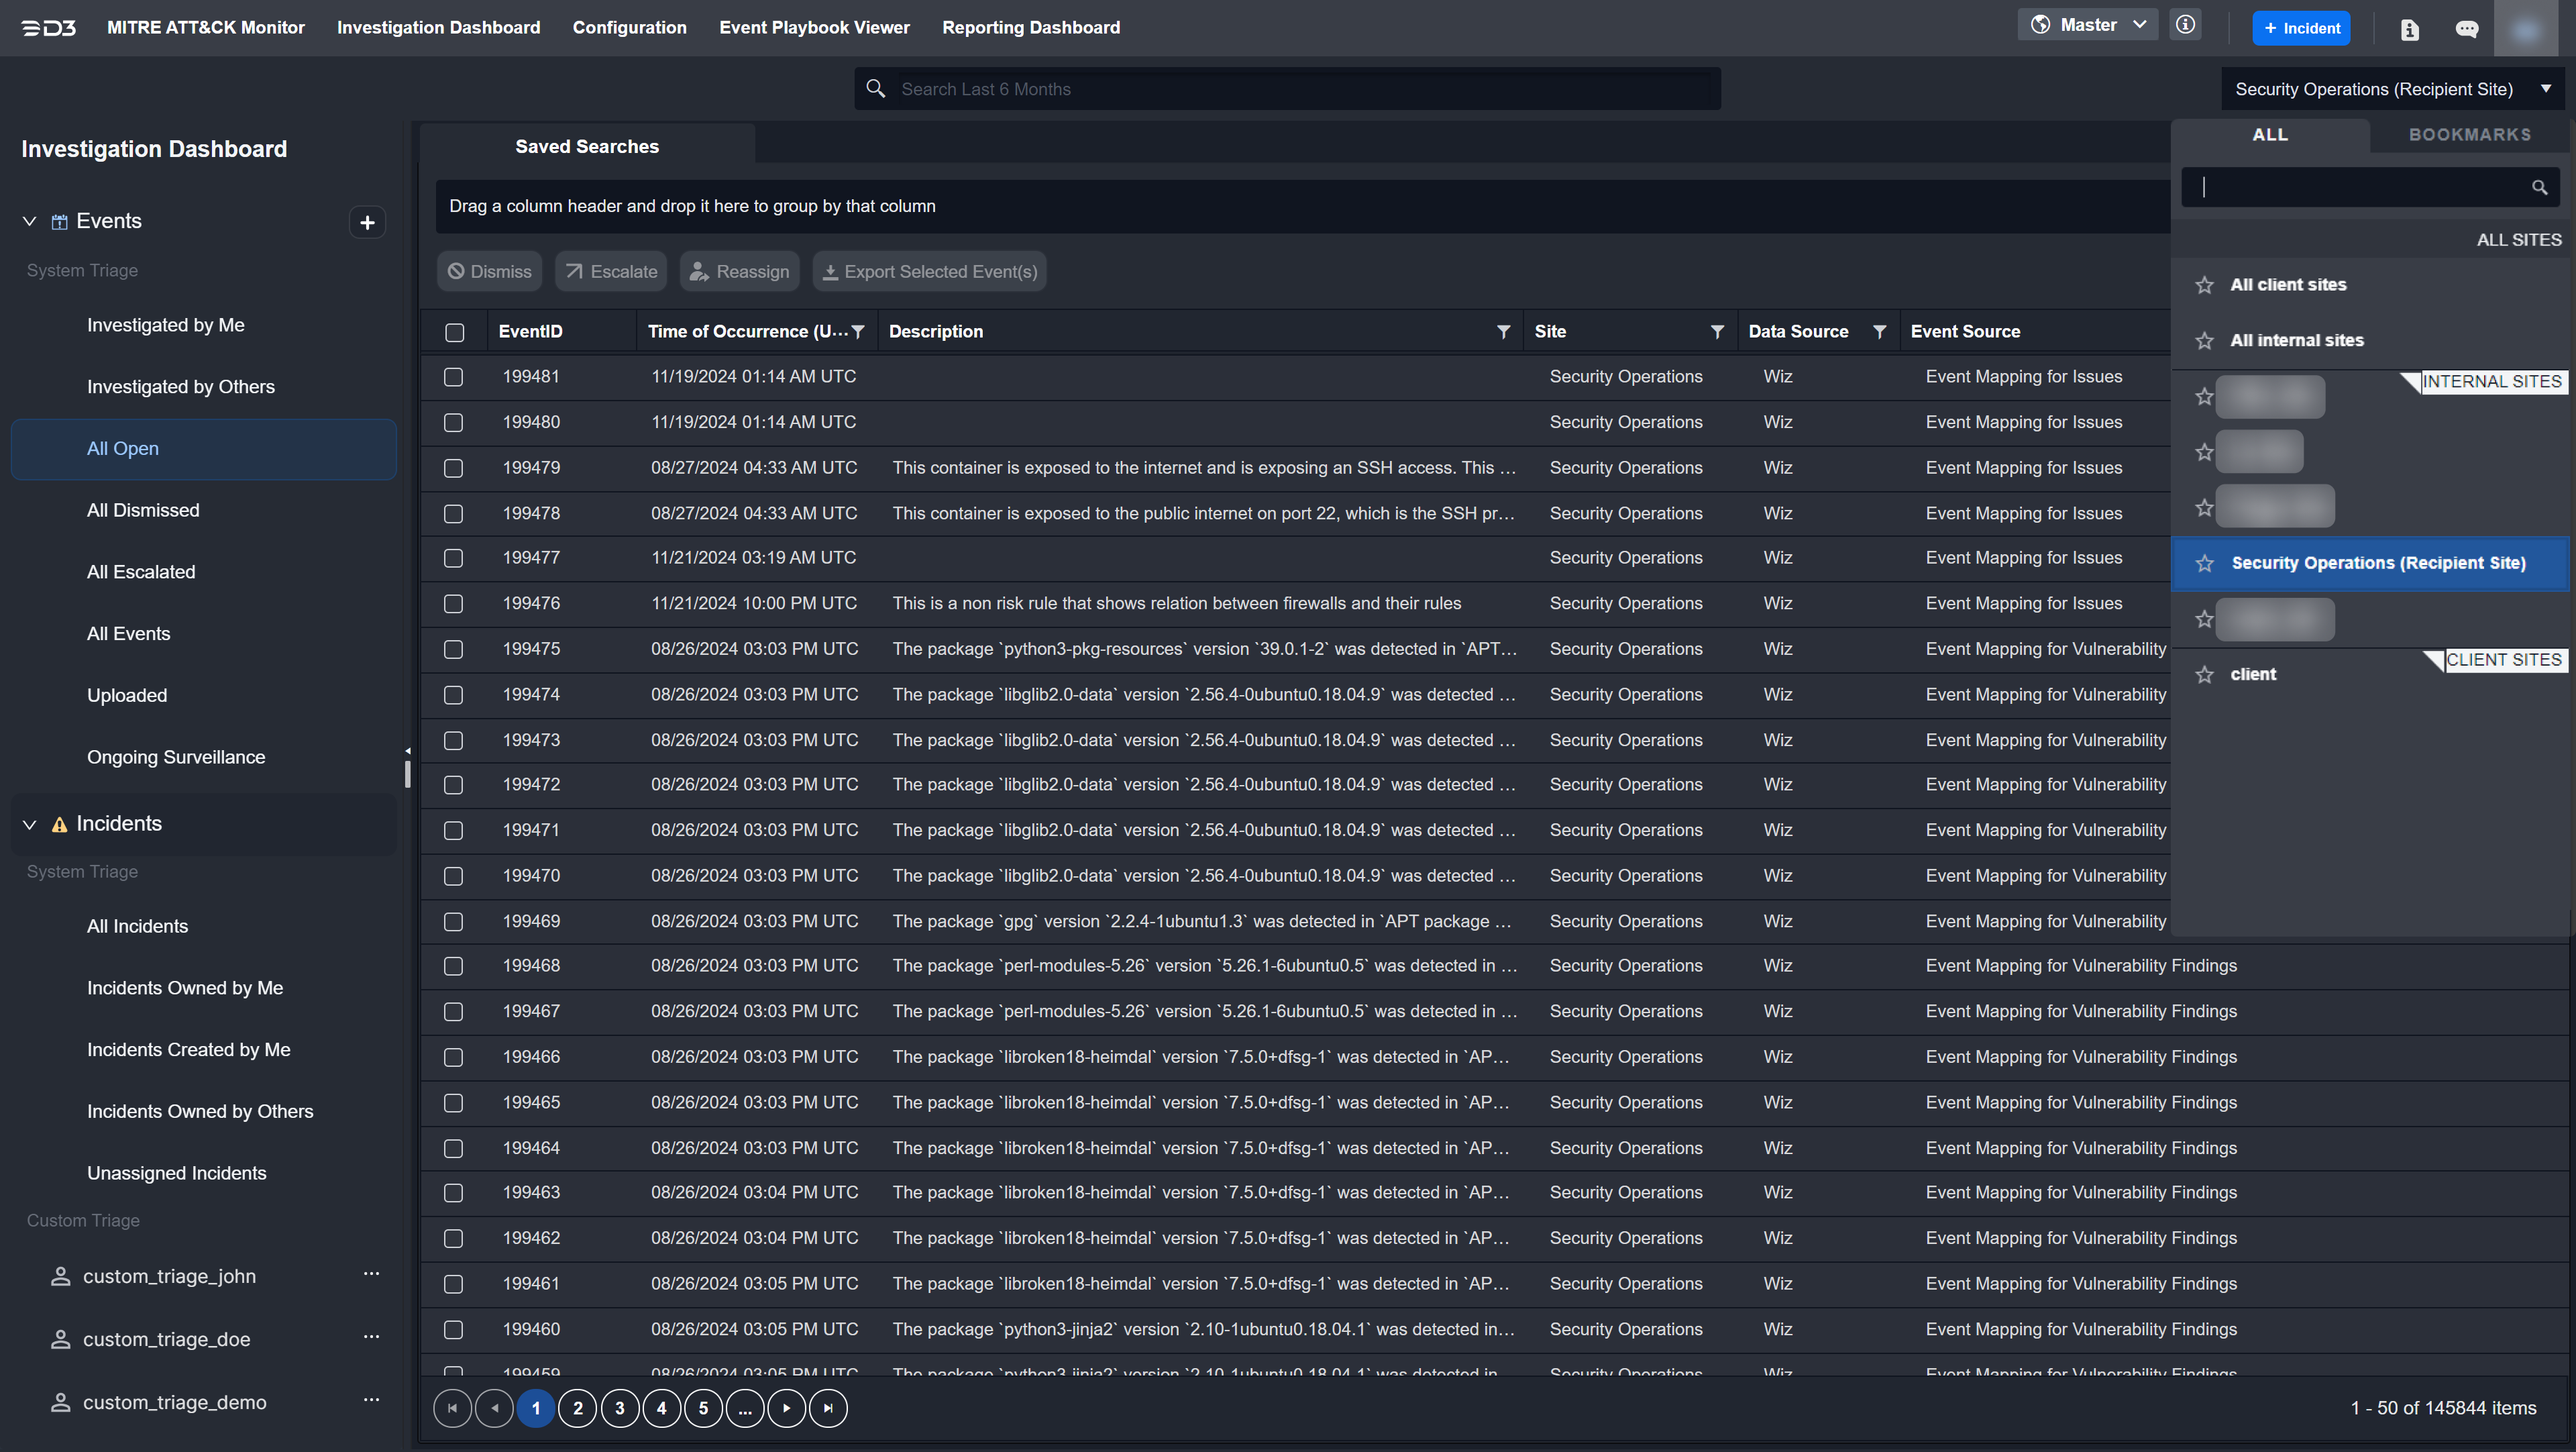
Task: Open the chat messages icon
Action: [x=2467, y=29]
